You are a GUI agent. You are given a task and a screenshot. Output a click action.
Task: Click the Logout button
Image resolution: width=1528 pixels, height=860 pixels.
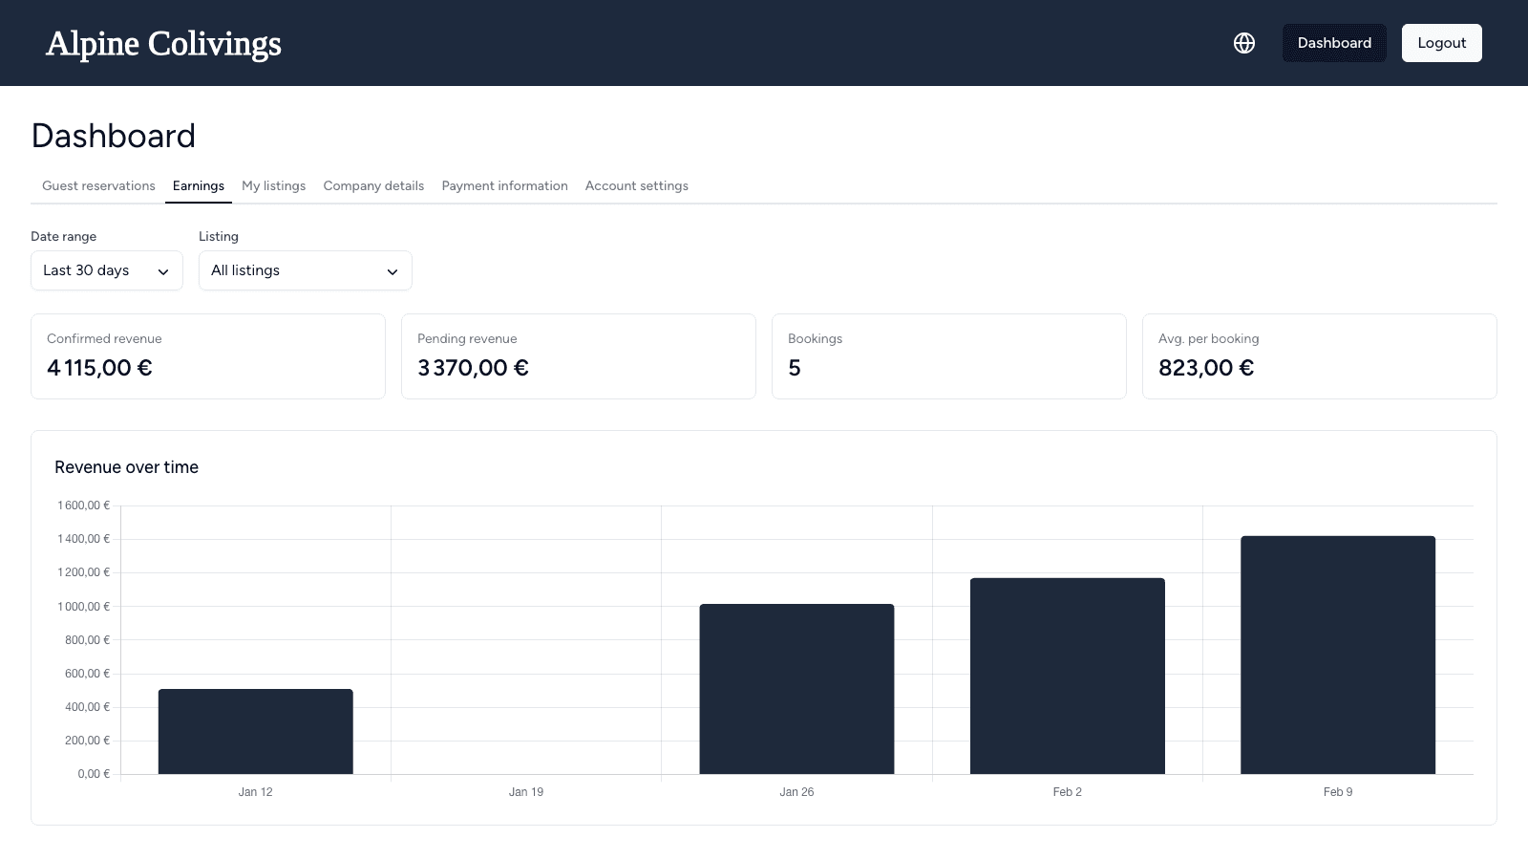pos(1441,43)
